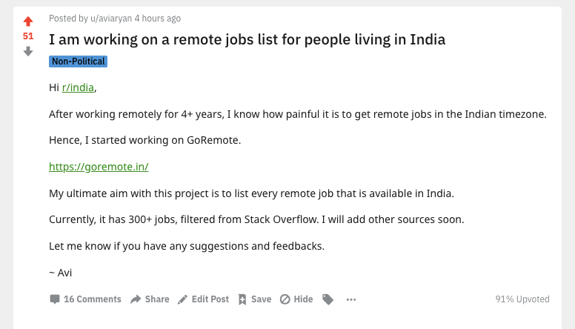
Task: Click the sentence mentioning Stack Overflow
Action: 256,219
